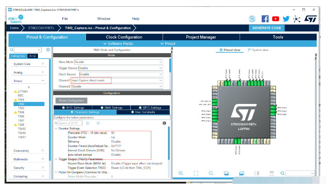Switch to Project Manager tab
327x192 pixels.
click(201, 37)
